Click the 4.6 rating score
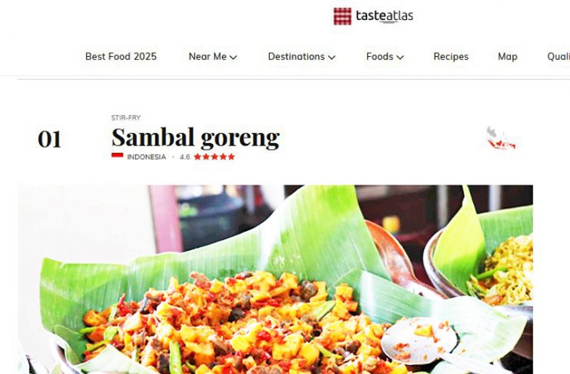The height and width of the screenshot is (374, 570). (x=185, y=157)
